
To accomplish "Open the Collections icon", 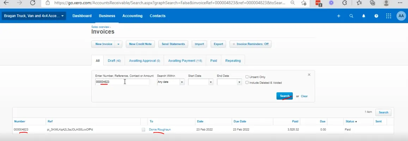I will pyautogui.click(x=373, y=3).
